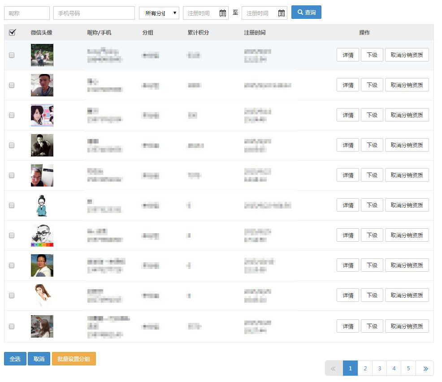Open 详情 for the third row
This screenshot has width=442, height=382.
point(348,115)
